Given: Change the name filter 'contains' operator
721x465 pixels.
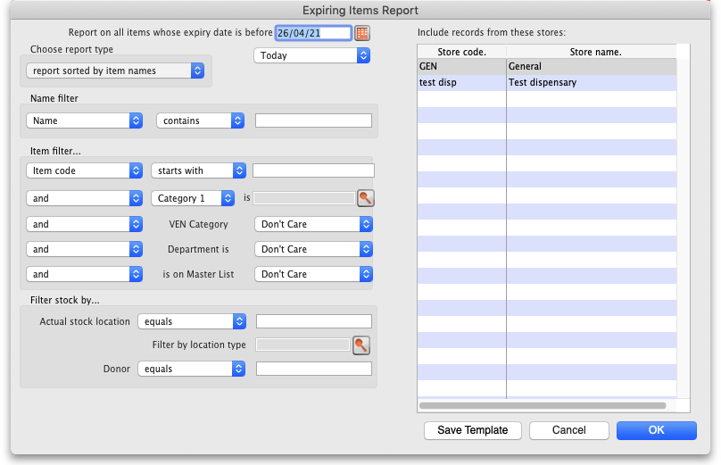Looking at the screenshot, I should [200, 120].
